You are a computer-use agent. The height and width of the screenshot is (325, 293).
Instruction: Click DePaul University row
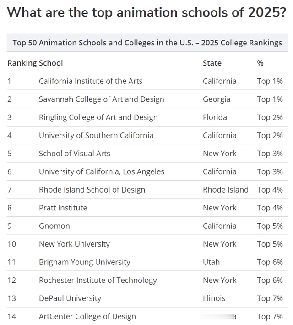147,298
